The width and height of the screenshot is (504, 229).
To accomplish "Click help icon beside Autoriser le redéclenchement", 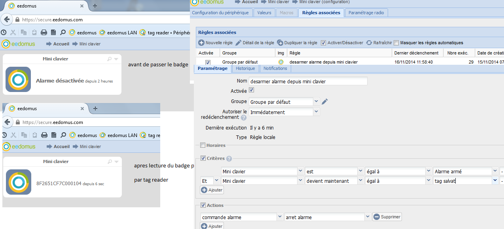I will tap(244, 118).
